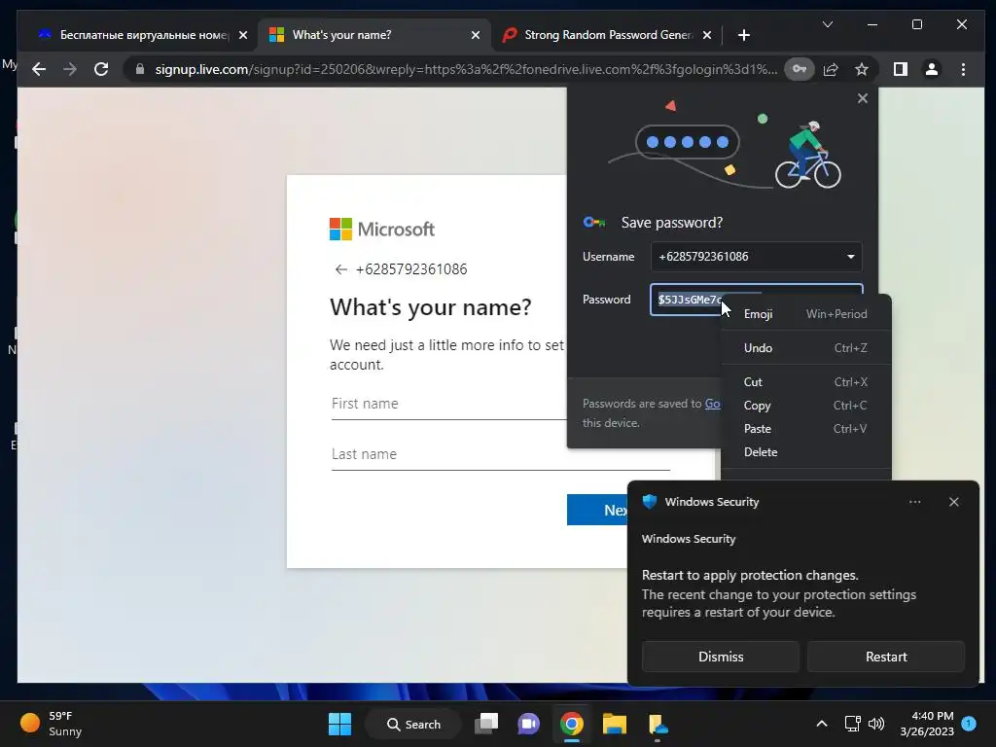The width and height of the screenshot is (996, 747).
Task: Click the share page icon
Action: (831, 69)
